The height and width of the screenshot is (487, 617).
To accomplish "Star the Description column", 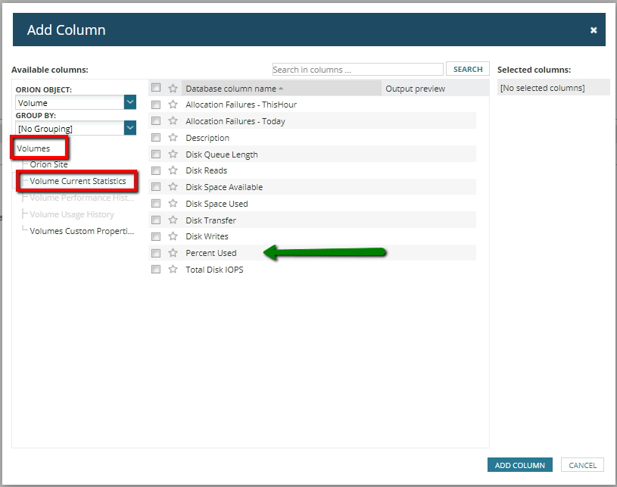I will pos(173,137).
